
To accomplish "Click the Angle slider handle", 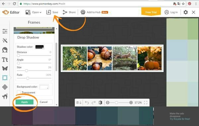I will (x=18, y=63).
